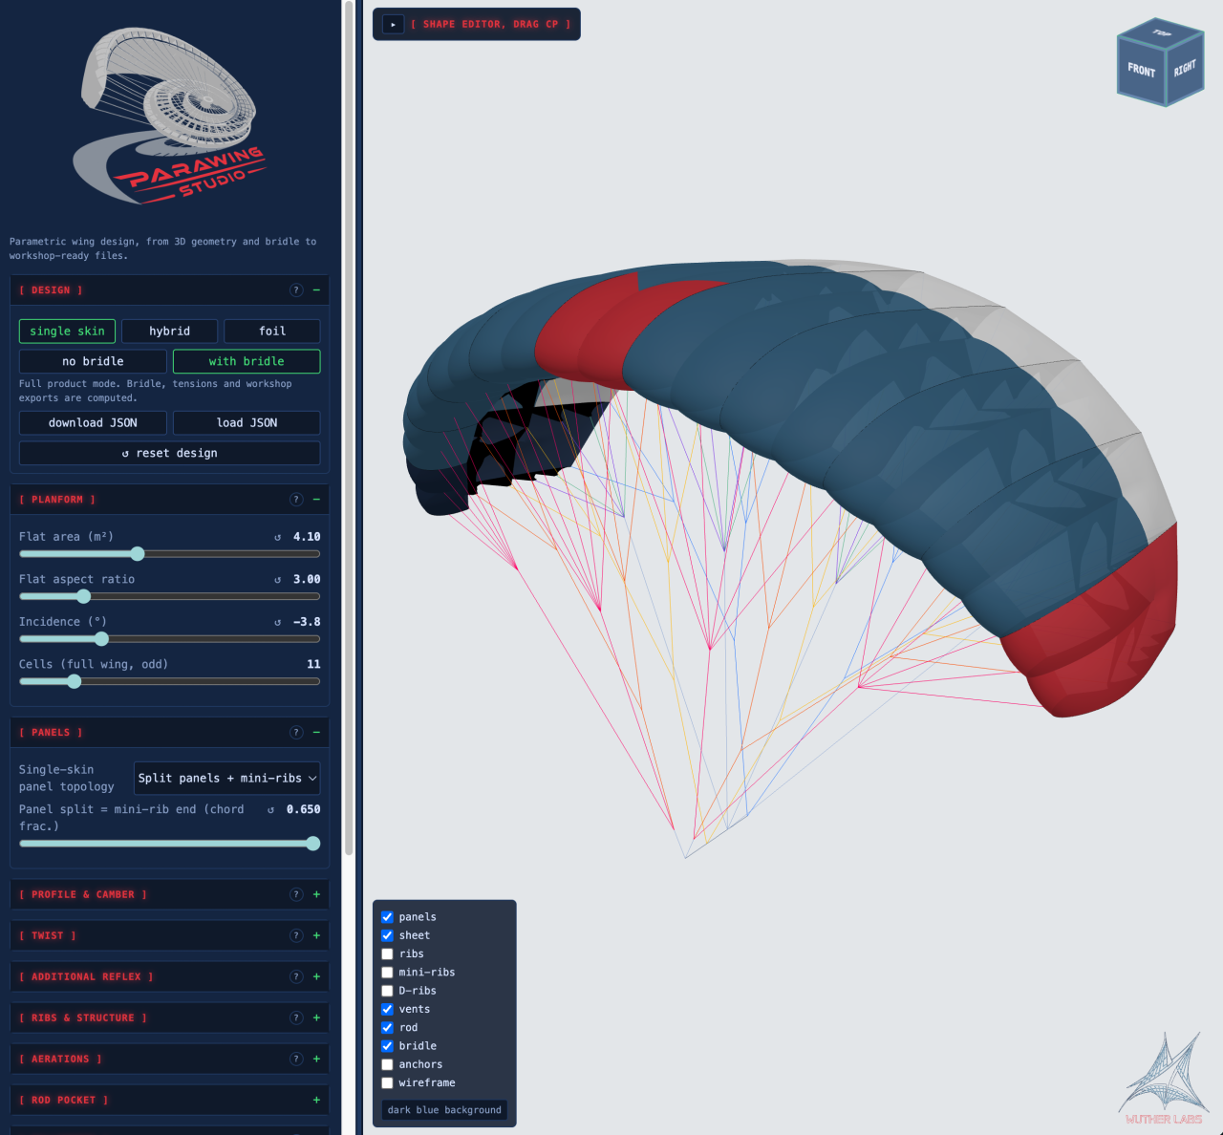Click download JSON button
This screenshot has height=1135, width=1223.
coord(94,423)
